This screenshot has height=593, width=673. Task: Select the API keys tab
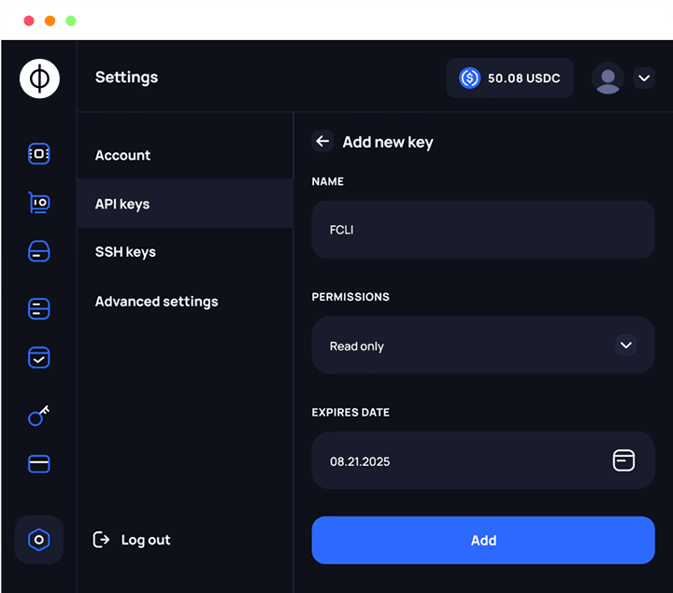[x=185, y=204]
